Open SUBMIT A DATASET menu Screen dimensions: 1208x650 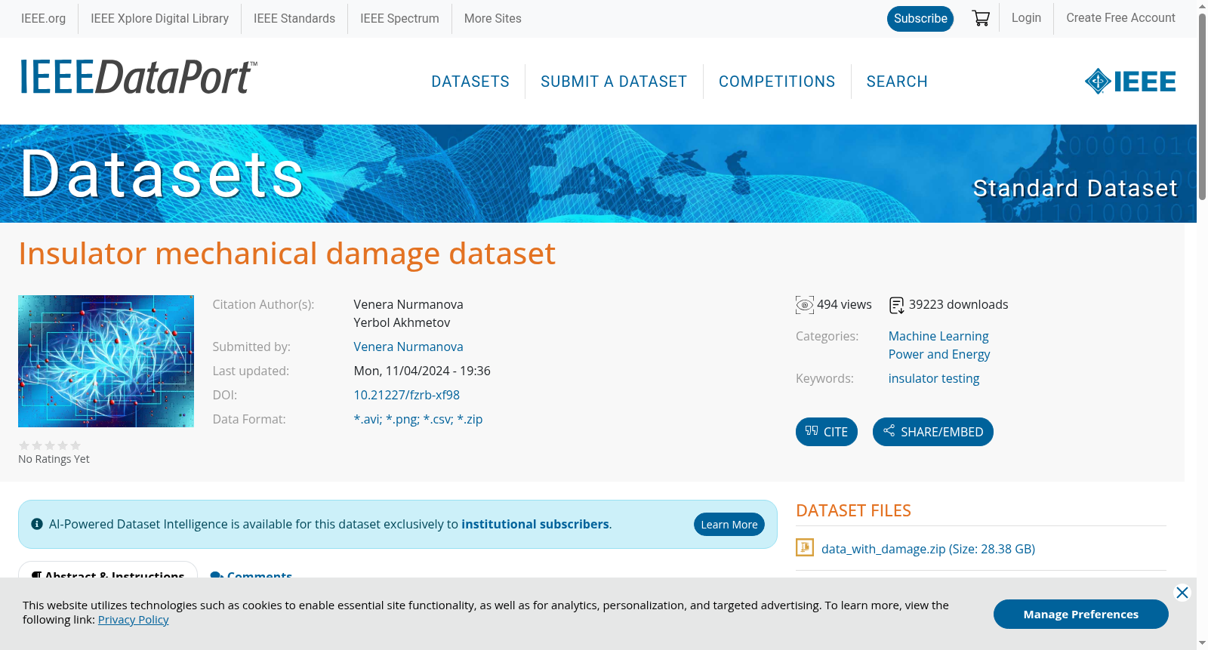[614, 82]
